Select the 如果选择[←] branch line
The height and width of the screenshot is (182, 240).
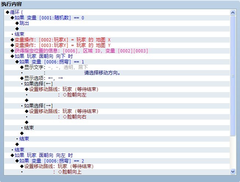tap(117, 84)
